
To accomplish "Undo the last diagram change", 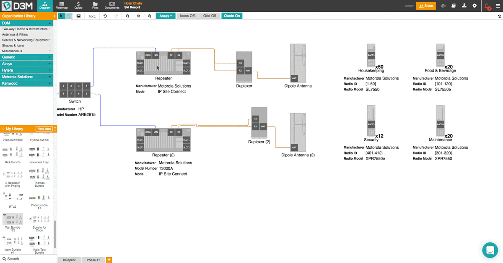I will (105, 15).
